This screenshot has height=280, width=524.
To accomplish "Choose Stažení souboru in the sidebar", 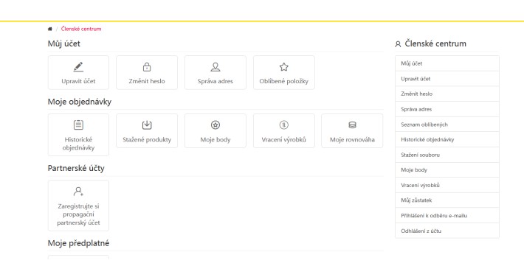I will tap(447, 155).
